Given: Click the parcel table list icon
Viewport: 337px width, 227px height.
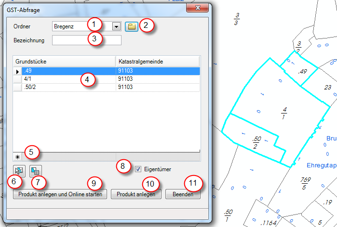Looking at the screenshot, I should 35,170.
